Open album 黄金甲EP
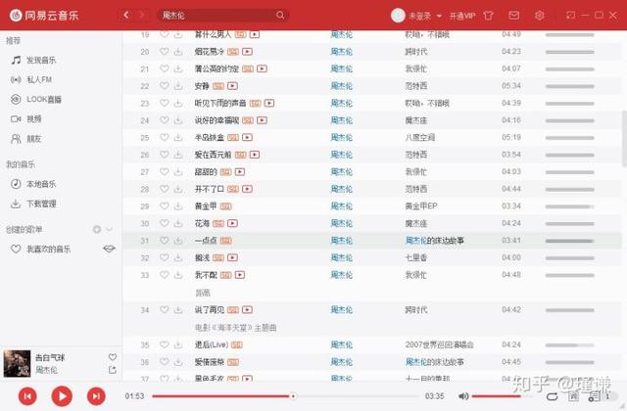 click(x=421, y=206)
